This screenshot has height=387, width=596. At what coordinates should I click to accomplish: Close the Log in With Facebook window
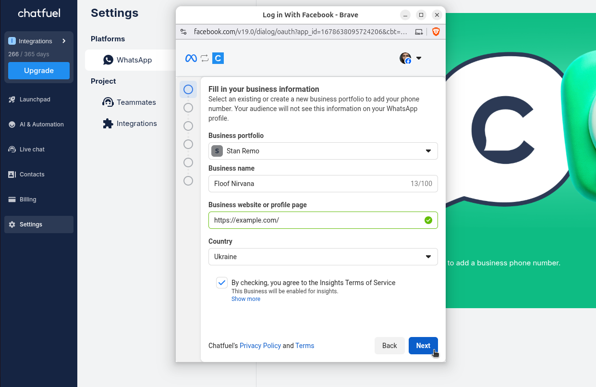point(437,15)
